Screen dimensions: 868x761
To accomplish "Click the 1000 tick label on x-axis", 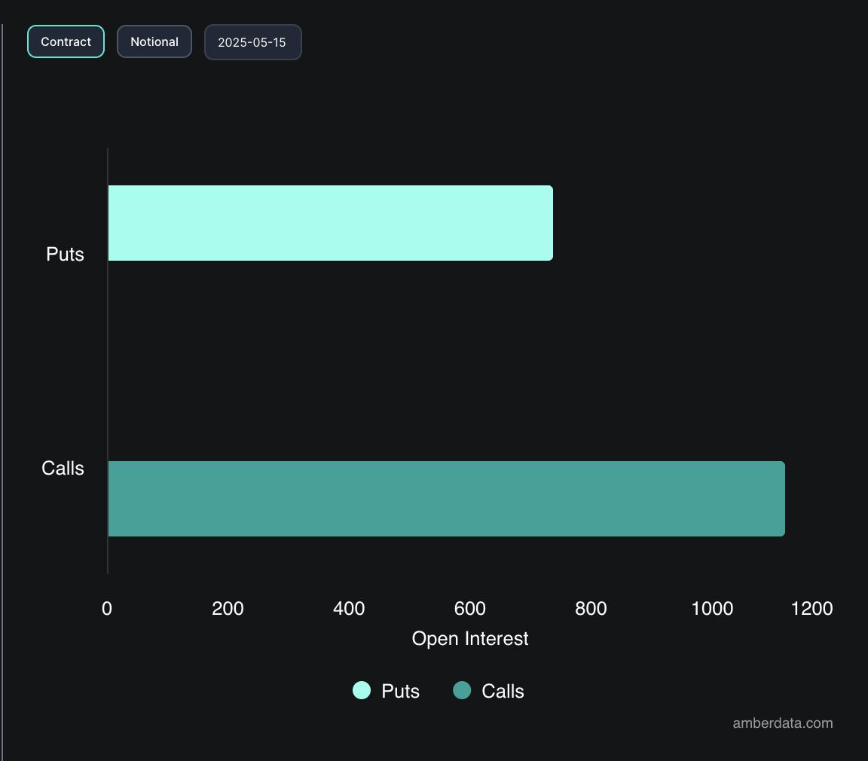I will (712, 608).
